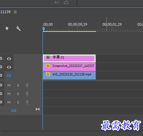Screen dimensions: 143x136
Task: Select the 字幕 01 clip
Action: (69, 59)
